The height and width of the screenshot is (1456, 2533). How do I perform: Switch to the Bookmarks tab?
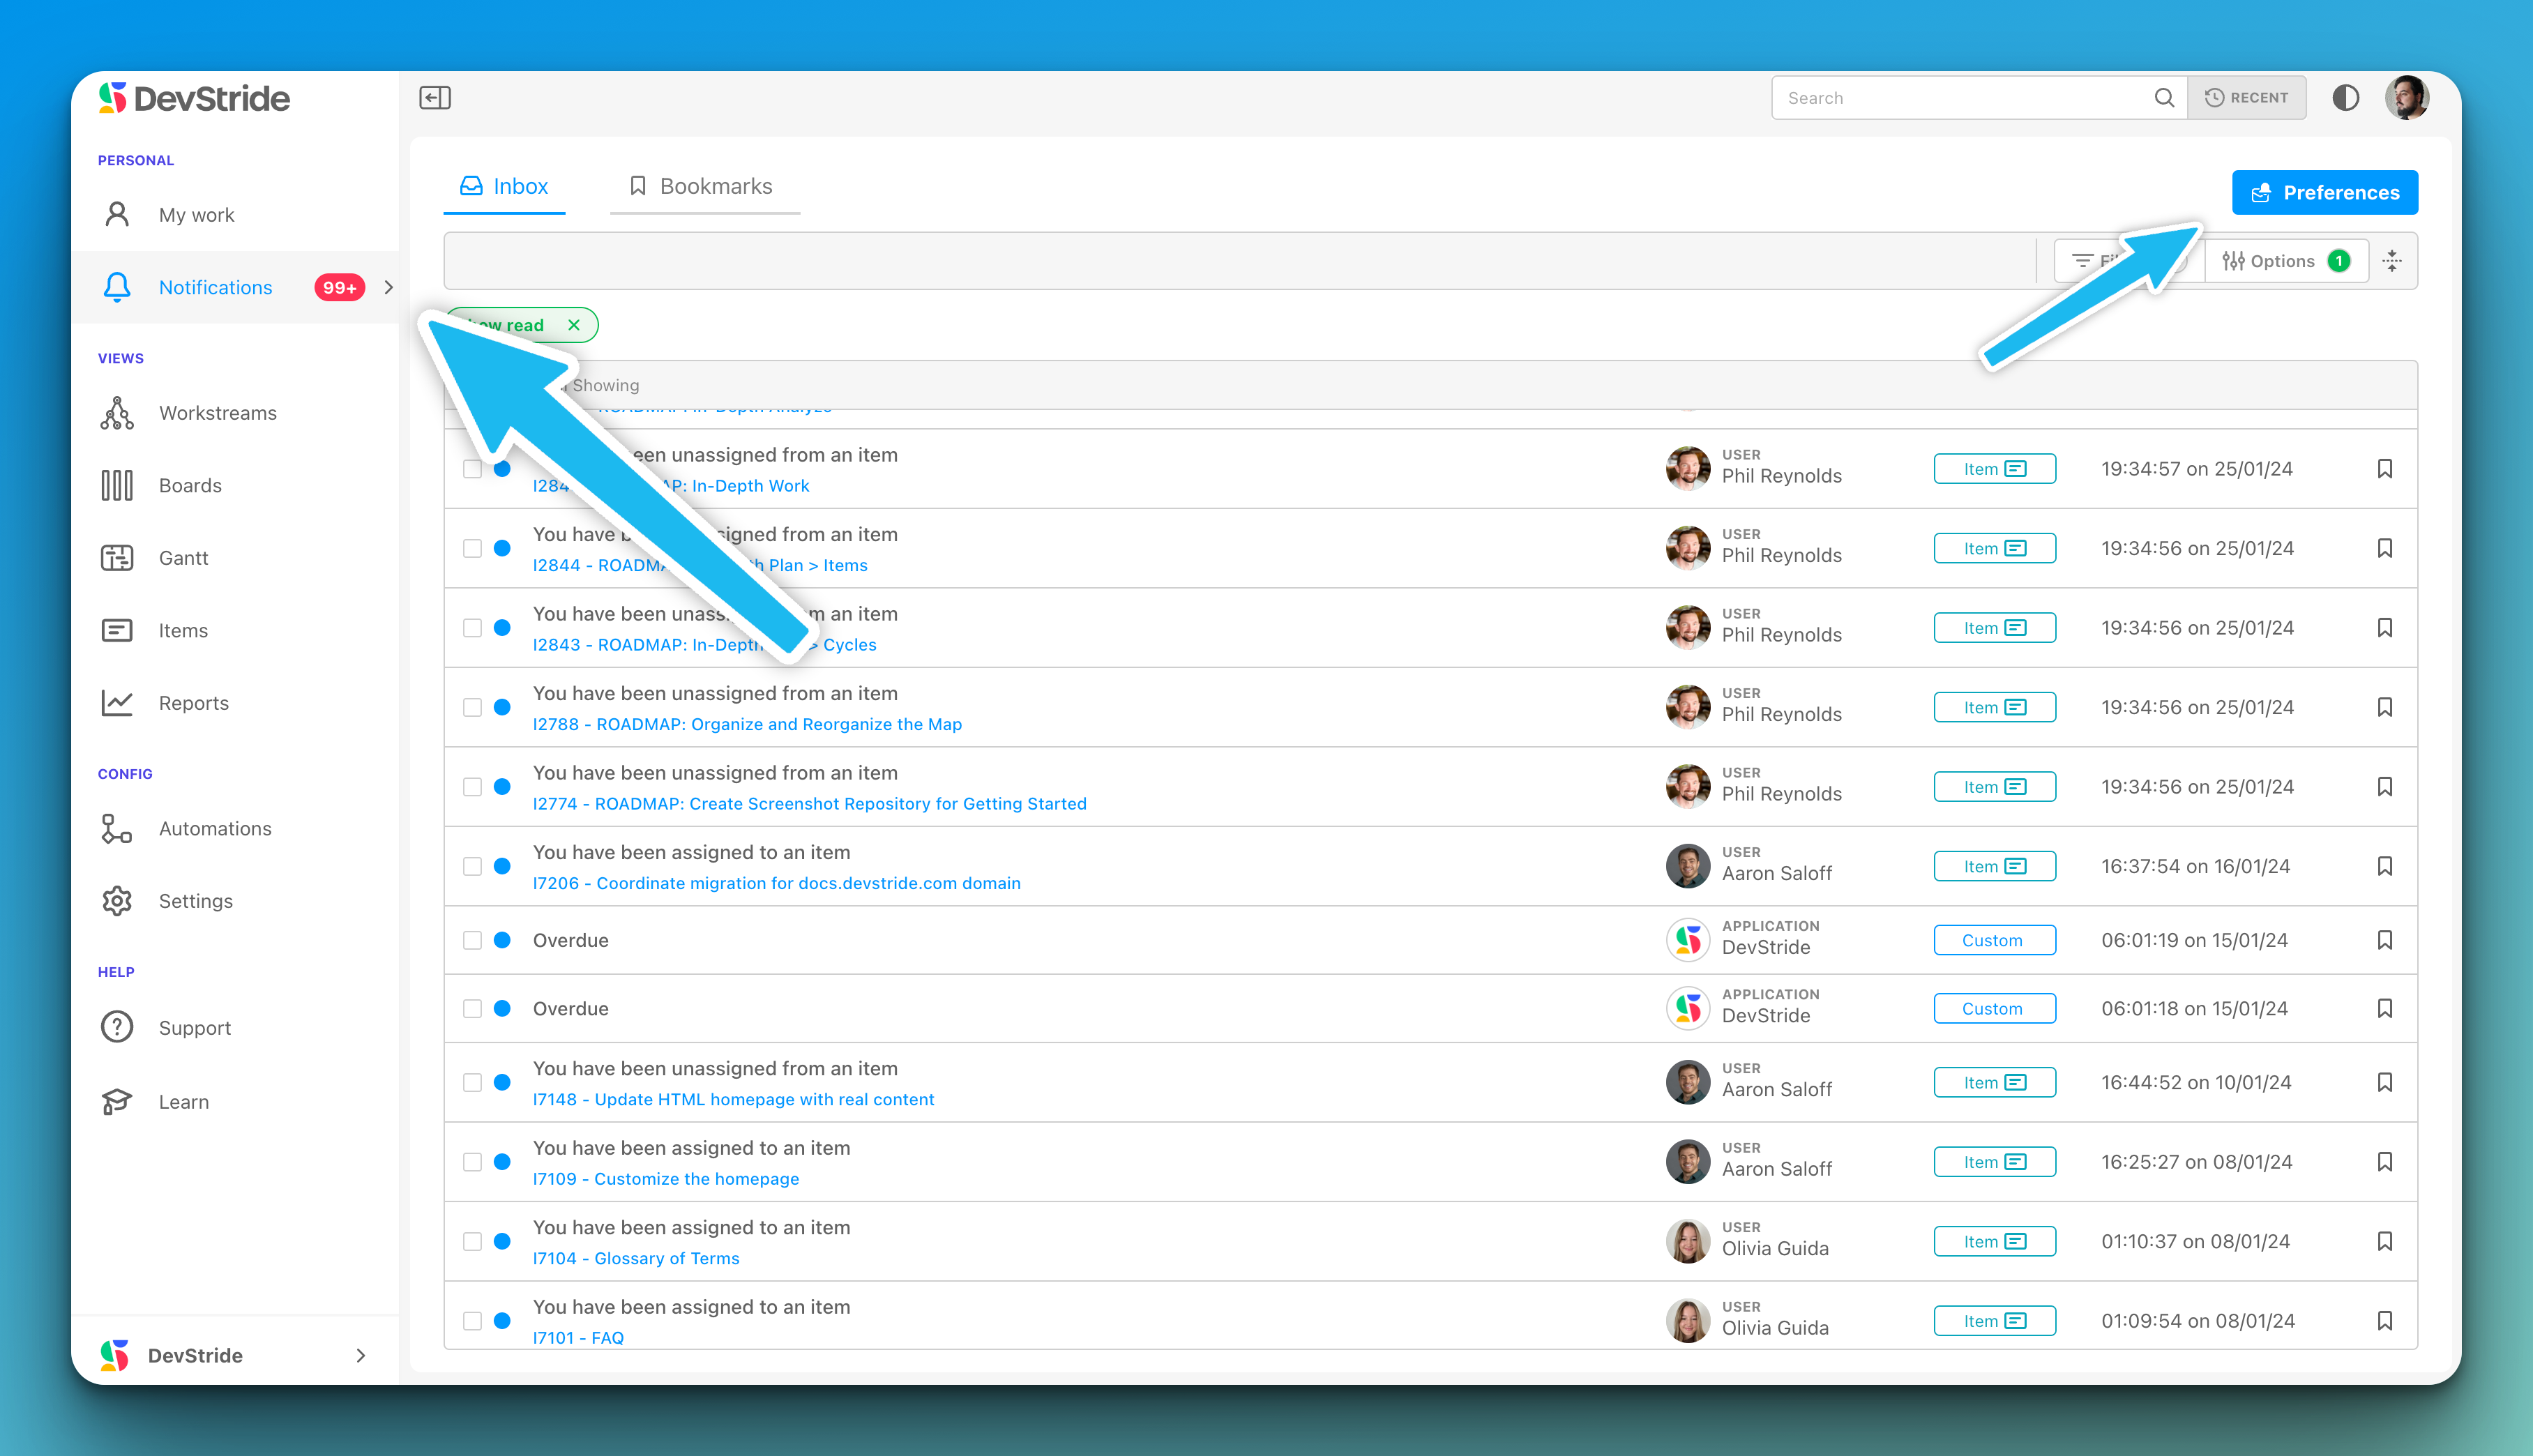tap(703, 186)
